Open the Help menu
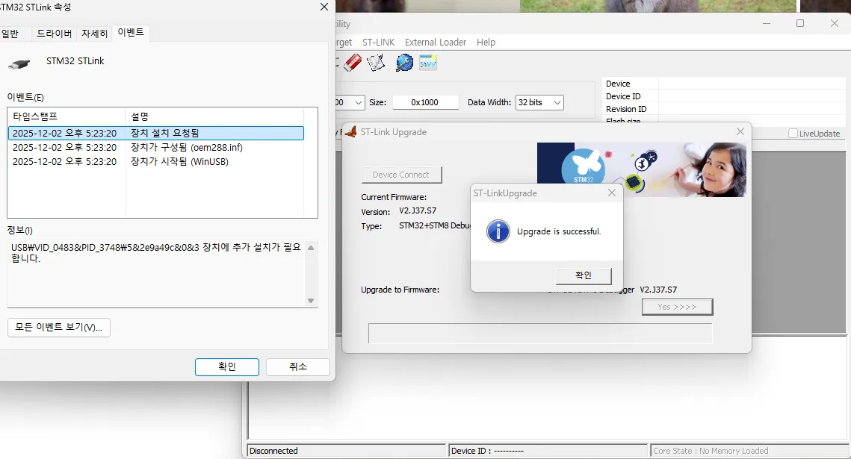The height and width of the screenshot is (459, 851). pos(486,42)
